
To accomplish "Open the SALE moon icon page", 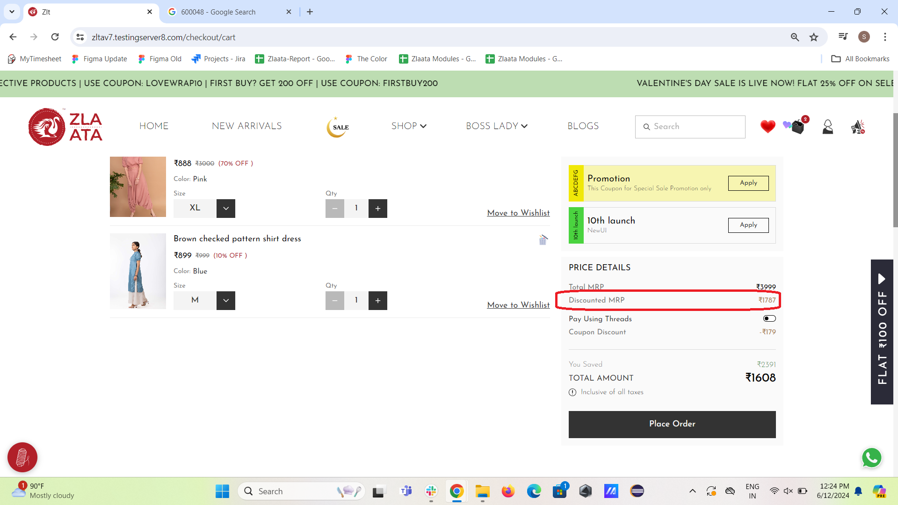I will 338,127.
